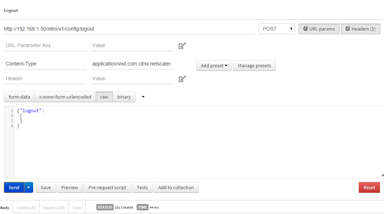Image resolution: width=384 pixels, height=214 pixels.
Task: Open the Pre-request script editor
Action: (x=107, y=187)
